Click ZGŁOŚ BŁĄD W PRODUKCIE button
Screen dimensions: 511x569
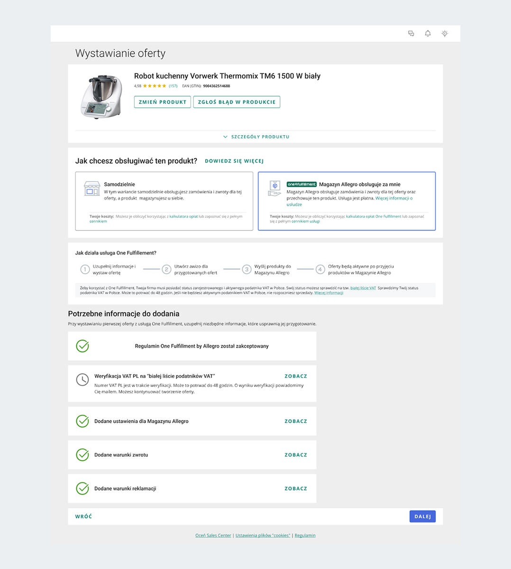point(237,102)
